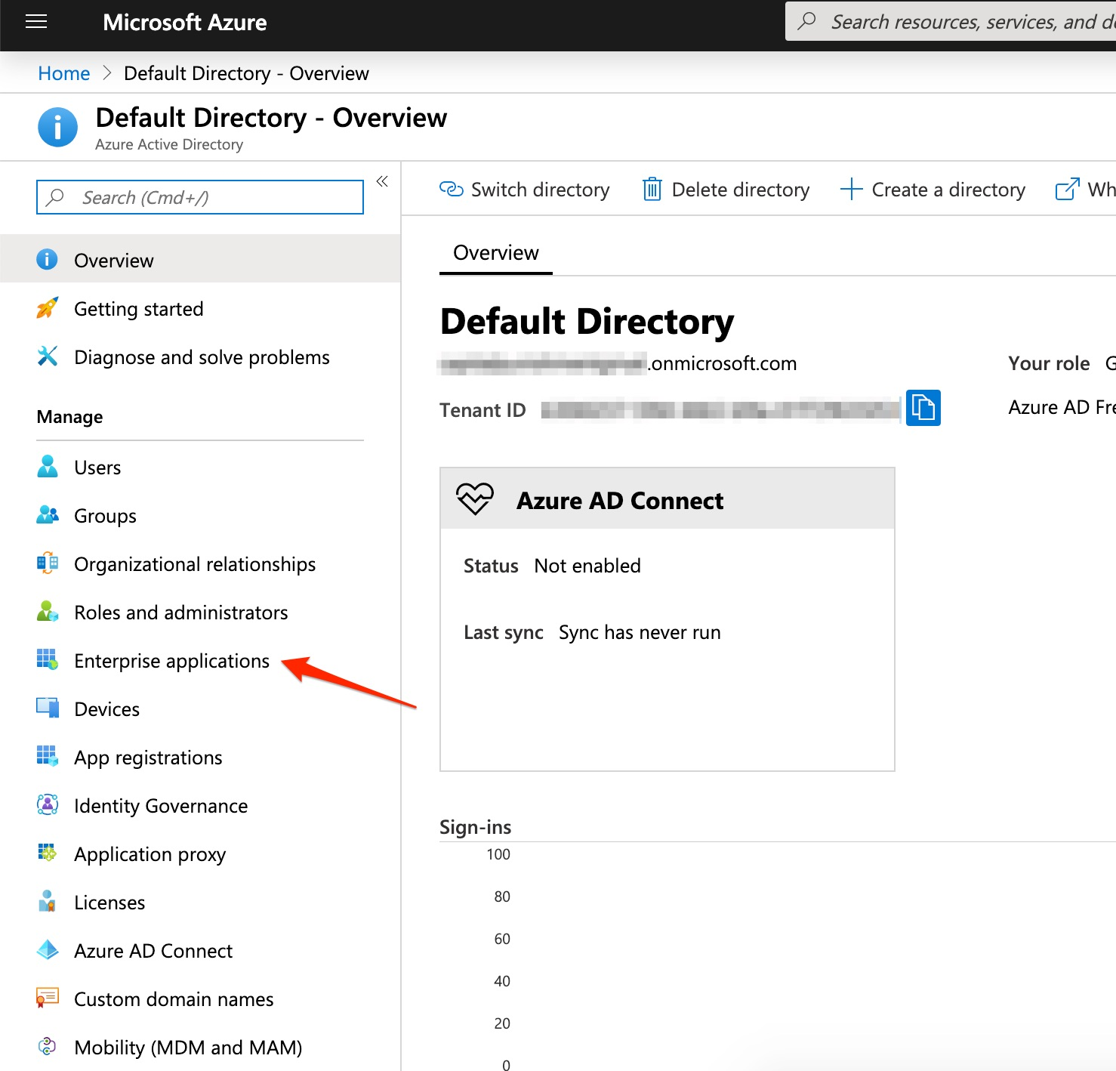Open Diagnose and solve problems
Viewport: 1116px width, 1071px height.
coord(200,356)
